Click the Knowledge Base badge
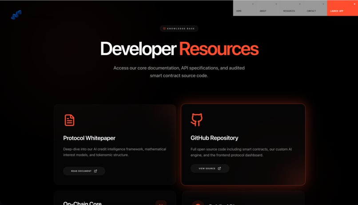 (x=179, y=28)
